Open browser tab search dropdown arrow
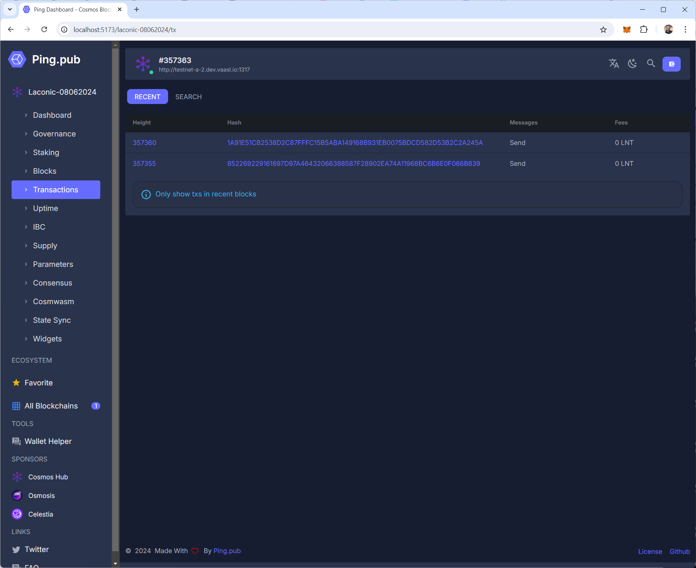696x568 pixels. click(x=10, y=10)
